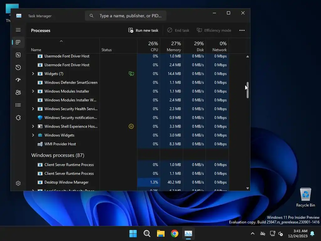Image resolution: width=321 pixels, height=241 pixels.
Task: Open the muted volume tray icon
Action: click(281, 233)
